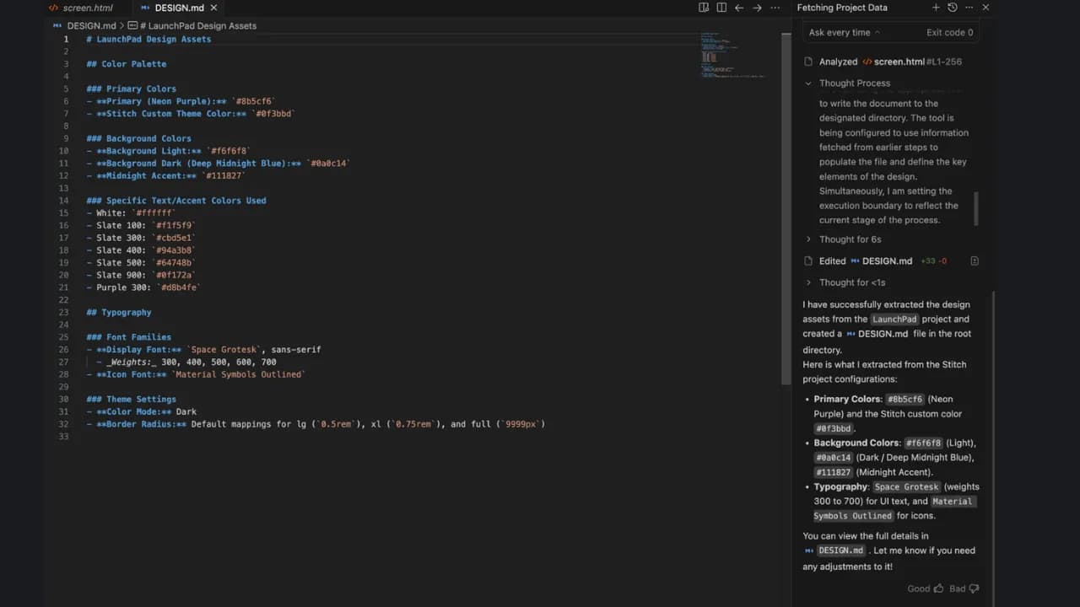The height and width of the screenshot is (607, 1080).
Task: Open the chat history clock icon
Action: click(953, 8)
